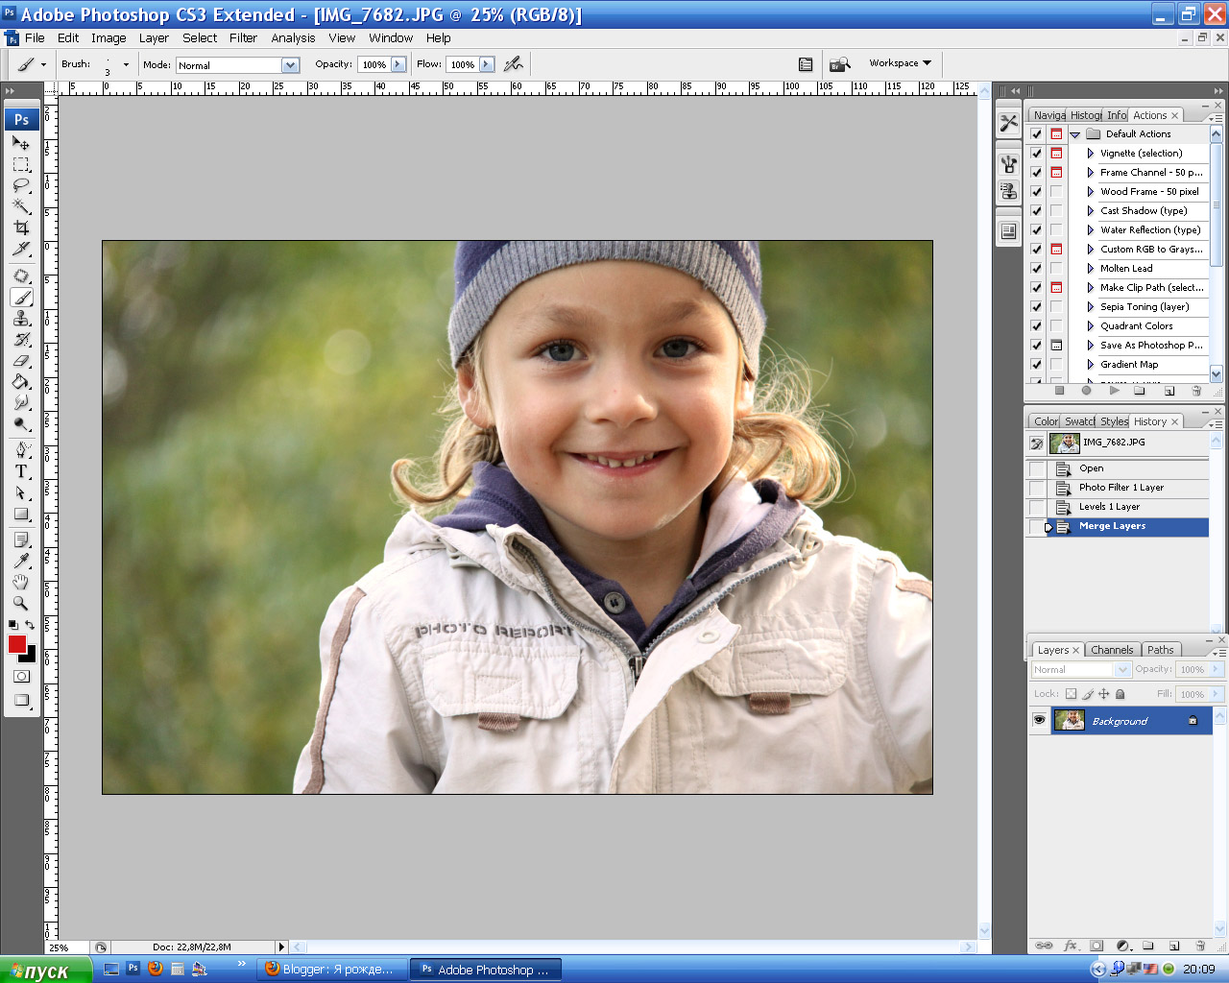Select the Photo Filter 1 Layer history state
The height and width of the screenshot is (983, 1229).
(1121, 488)
